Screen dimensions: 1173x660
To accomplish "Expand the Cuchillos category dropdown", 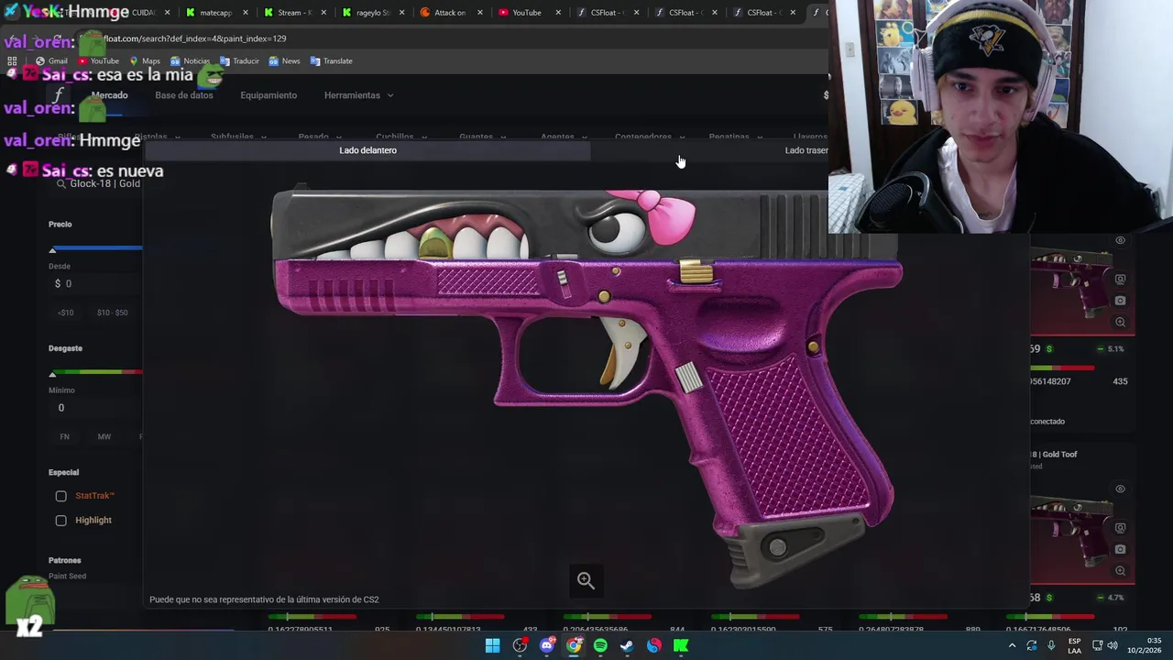I will tap(400, 137).
